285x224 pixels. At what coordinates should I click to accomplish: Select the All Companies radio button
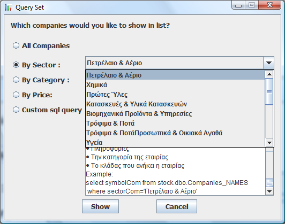16,45
